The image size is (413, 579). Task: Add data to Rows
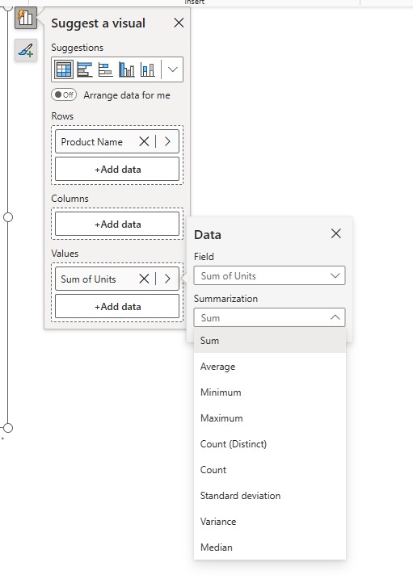click(117, 169)
